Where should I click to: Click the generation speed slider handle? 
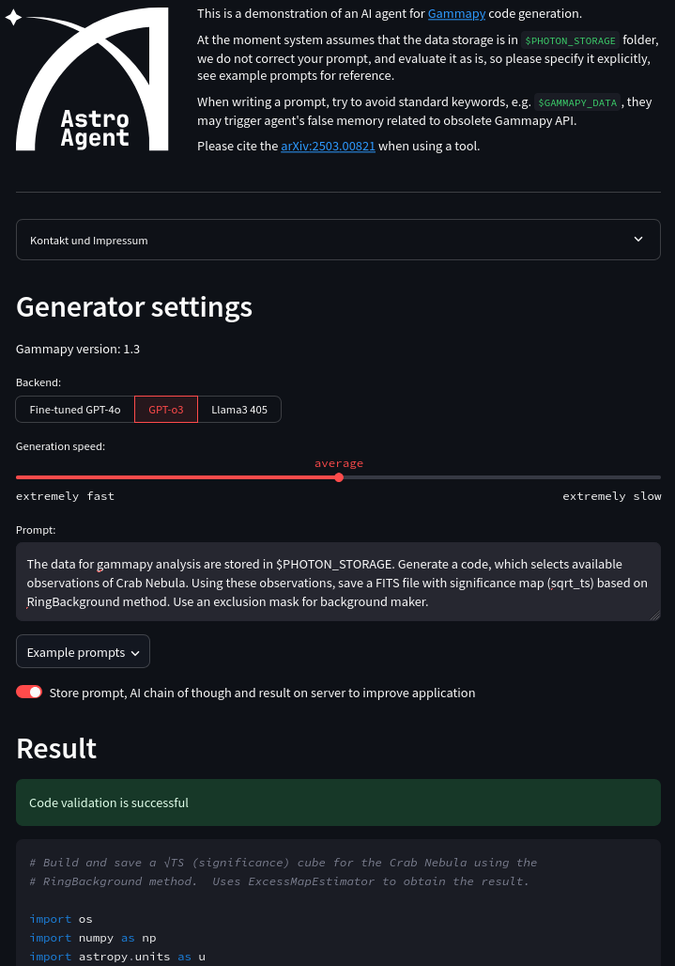[339, 477]
